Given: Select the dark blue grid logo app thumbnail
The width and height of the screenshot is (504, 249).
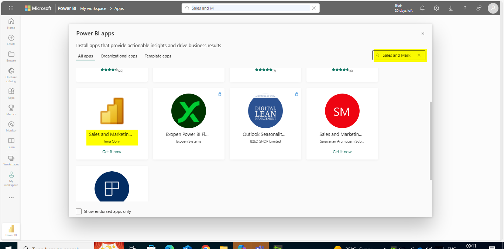Looking at the screenshot, I should pyautogui.click(x=112, y=187).
